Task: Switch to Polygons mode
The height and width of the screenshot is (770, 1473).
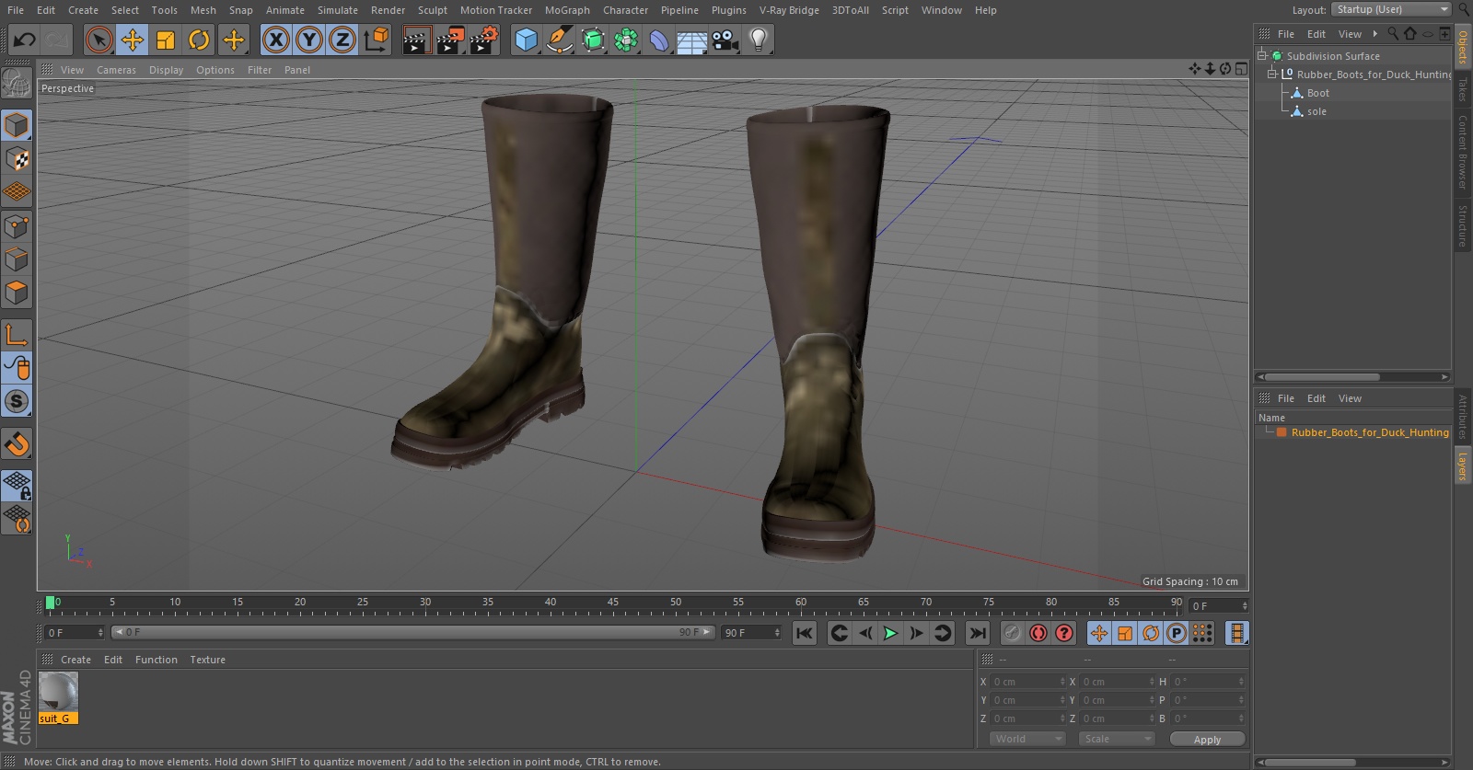Action: click(17, 293)
